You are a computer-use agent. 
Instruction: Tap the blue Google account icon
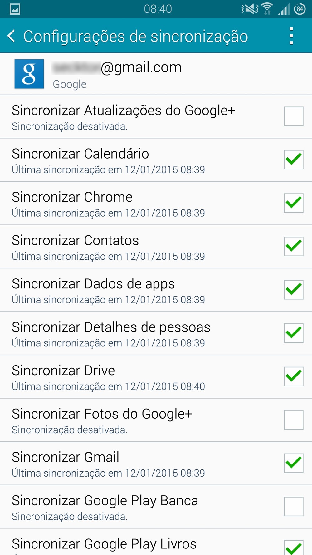tap(29, 74)
